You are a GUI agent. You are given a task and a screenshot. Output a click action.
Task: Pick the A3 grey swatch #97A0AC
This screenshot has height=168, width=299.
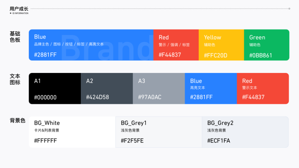pos(159,88)
